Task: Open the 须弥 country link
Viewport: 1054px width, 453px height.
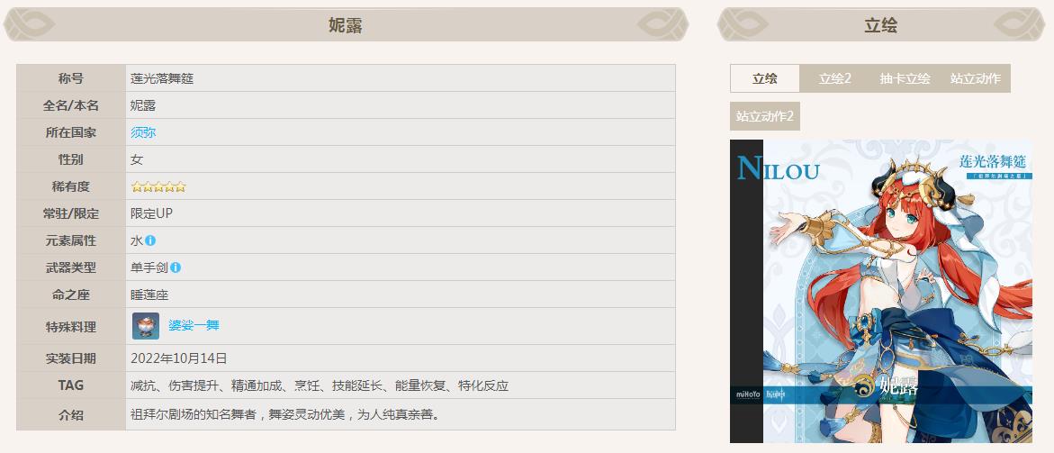Action: (143, 132)
